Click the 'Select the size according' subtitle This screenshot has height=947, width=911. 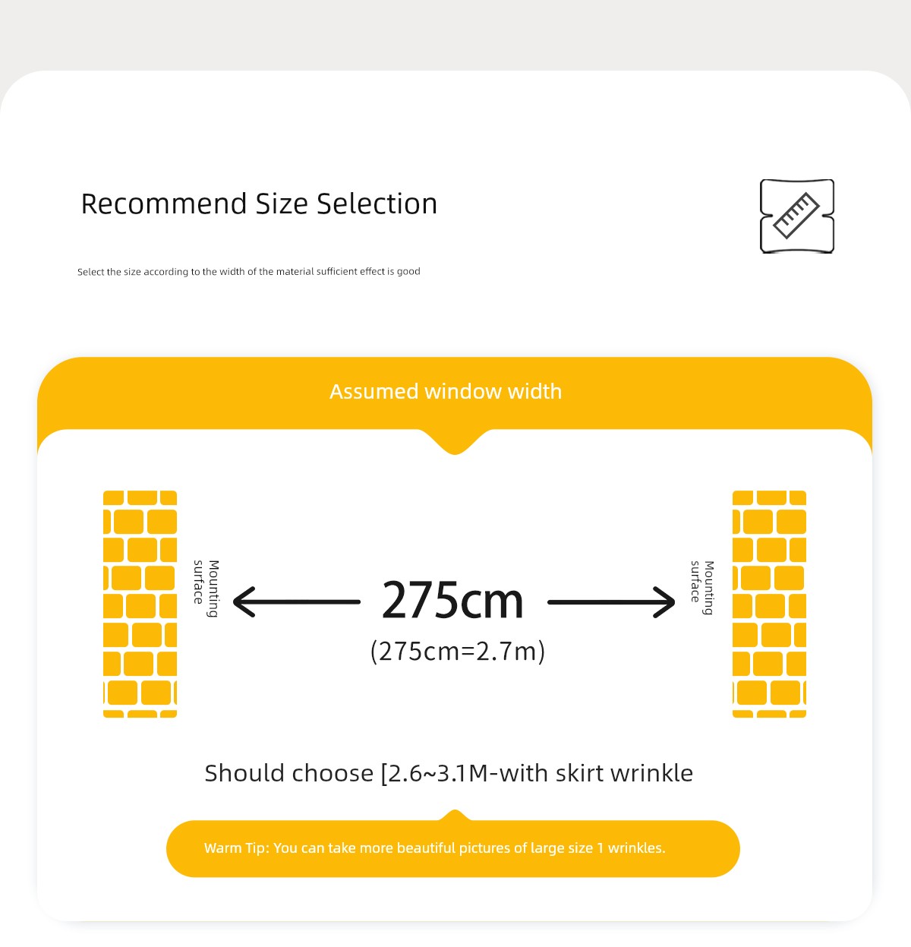pos(248,272)
